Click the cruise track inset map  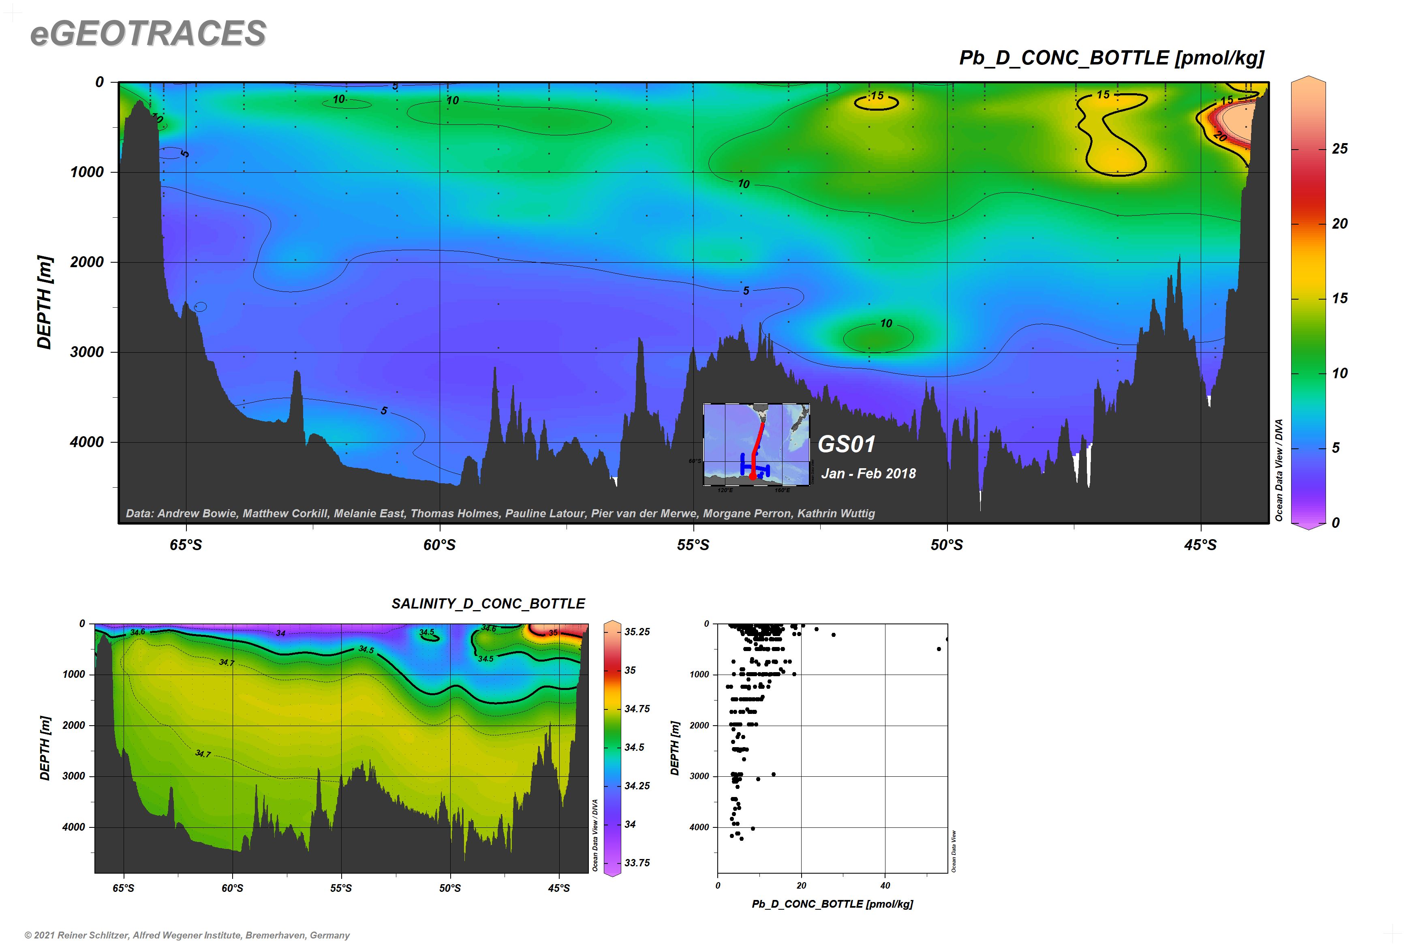pos(756,444)
